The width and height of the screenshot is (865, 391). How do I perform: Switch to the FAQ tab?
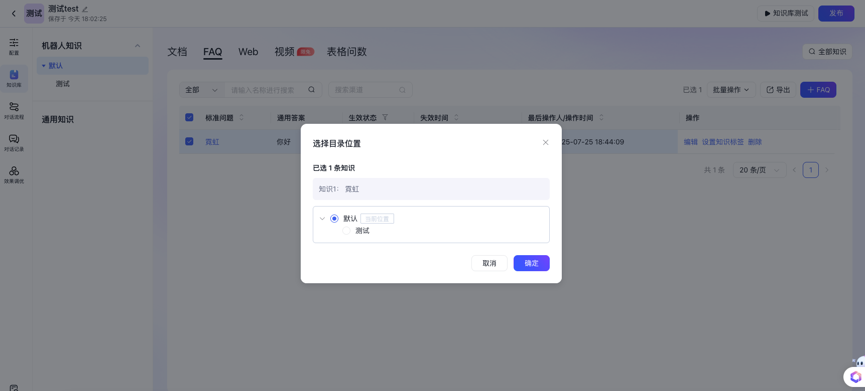pyautogui.click(x=213, y=52)
